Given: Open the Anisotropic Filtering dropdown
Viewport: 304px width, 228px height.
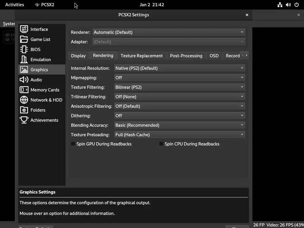Looking at the screenshot, I should [x=180, y=106].
